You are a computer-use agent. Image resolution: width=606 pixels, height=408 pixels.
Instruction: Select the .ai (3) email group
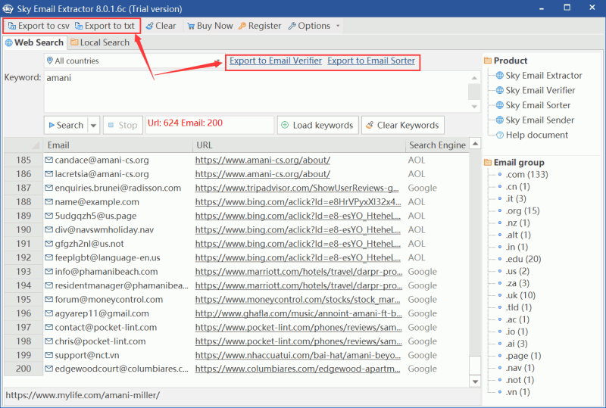tap(517, 344)
